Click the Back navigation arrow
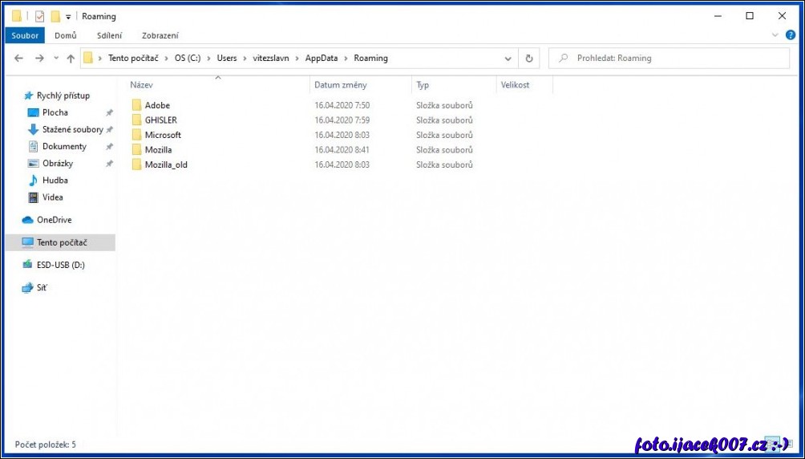Viewport: 805px width, 459px height. (18, 59)
